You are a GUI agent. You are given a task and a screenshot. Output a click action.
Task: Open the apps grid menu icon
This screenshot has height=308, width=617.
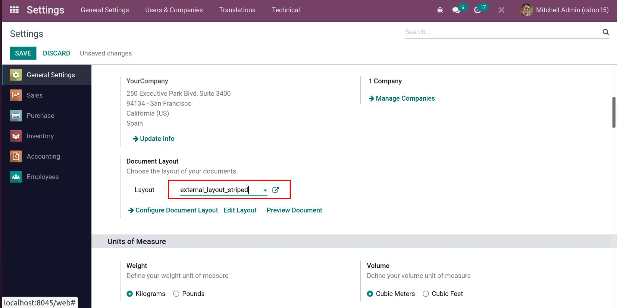(x=14, y=10)
